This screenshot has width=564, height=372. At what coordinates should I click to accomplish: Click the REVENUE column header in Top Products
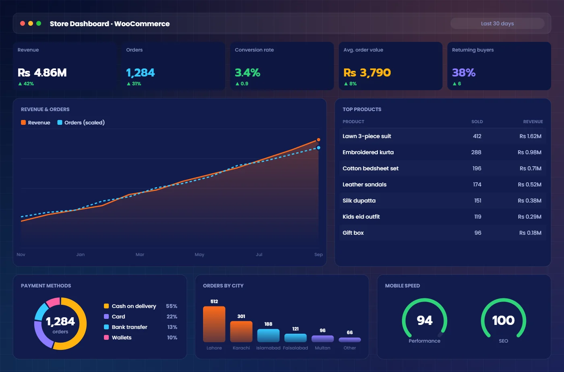[x=533, y=122]
